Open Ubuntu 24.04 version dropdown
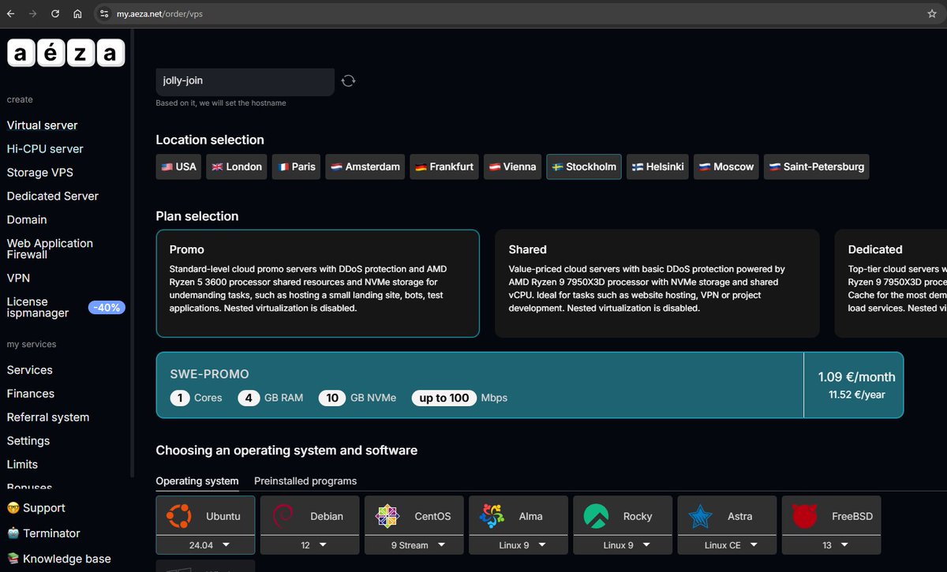This screenshot has width=947, height=572. [205, 544]
